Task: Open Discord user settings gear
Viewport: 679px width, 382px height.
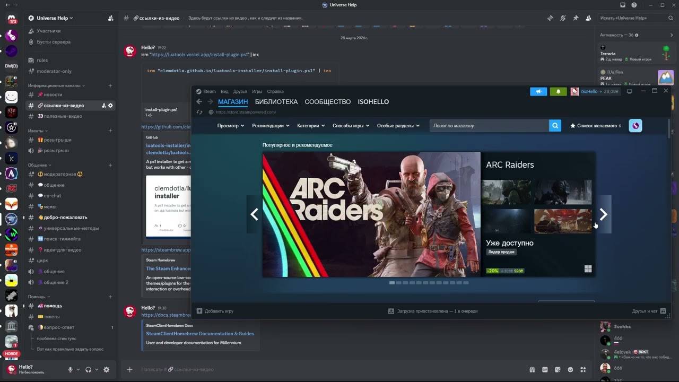Action: click(106, 370)
